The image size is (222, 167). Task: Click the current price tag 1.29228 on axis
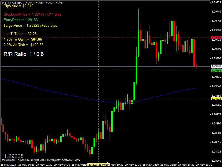(216, 66)
